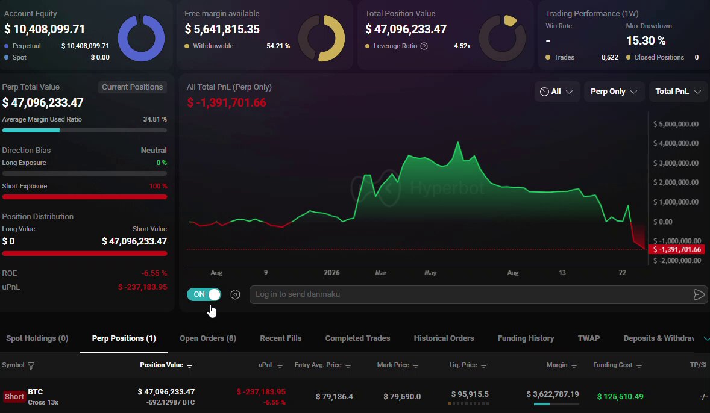Click the entry price '$ 79,136.4'
710x413 pixels.
(334, 397)
